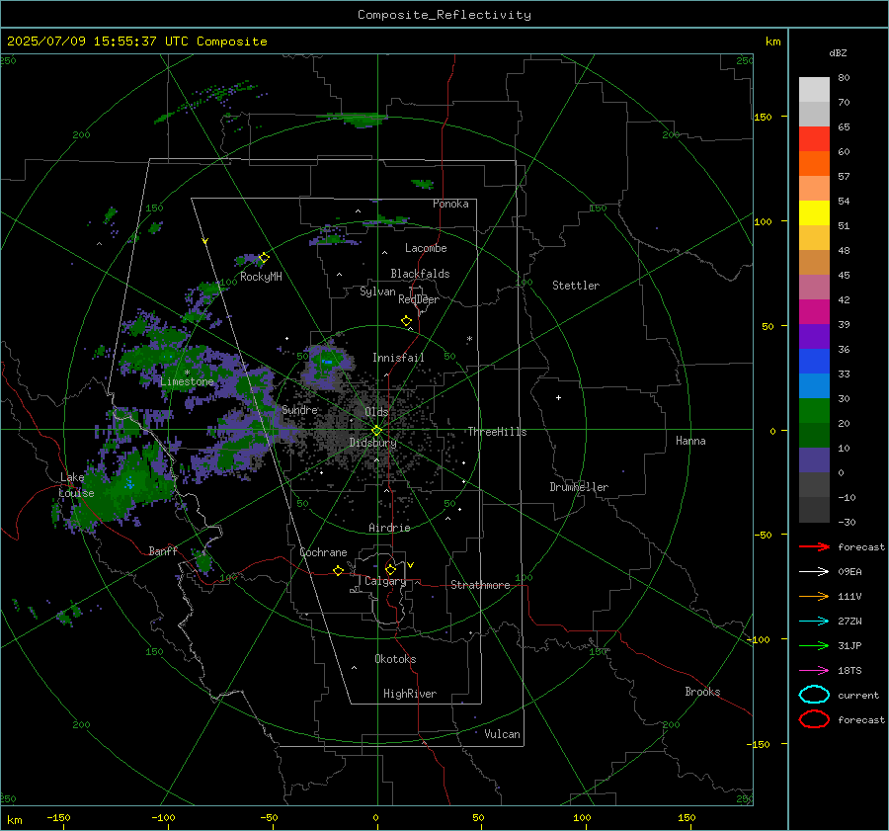This screenshot has height=831, width=889.
Task: Click the Strathmore label
Action: tap(480, 585)
